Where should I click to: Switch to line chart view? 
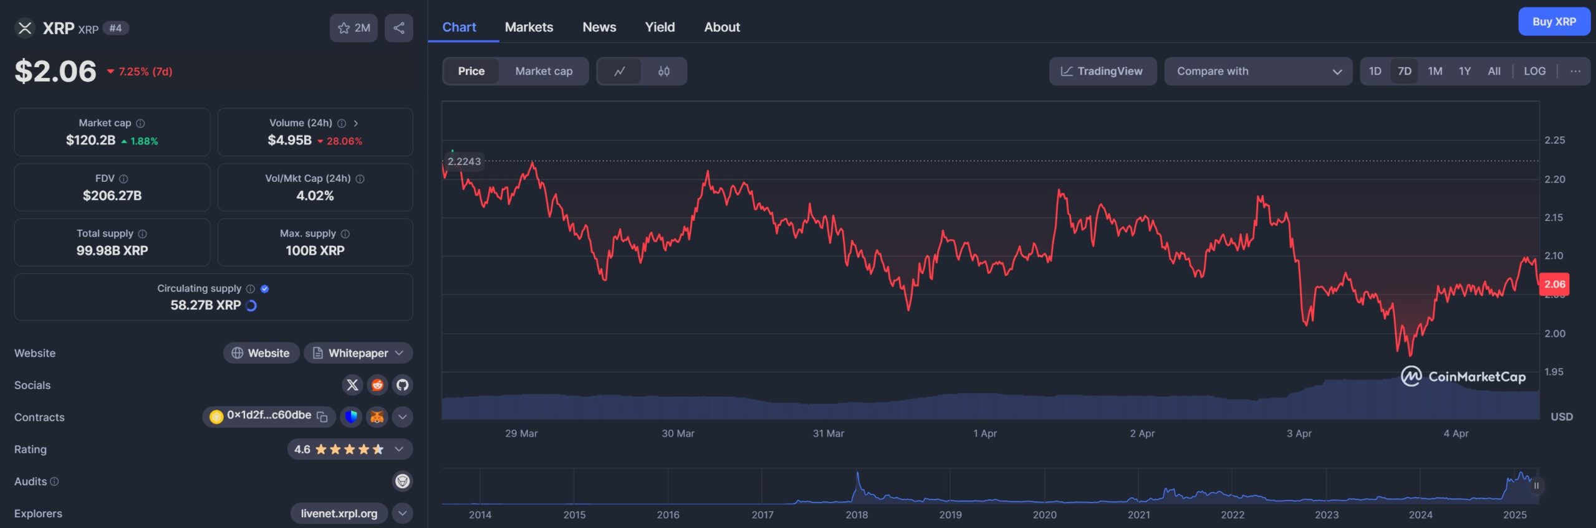(x=619, y=71)
